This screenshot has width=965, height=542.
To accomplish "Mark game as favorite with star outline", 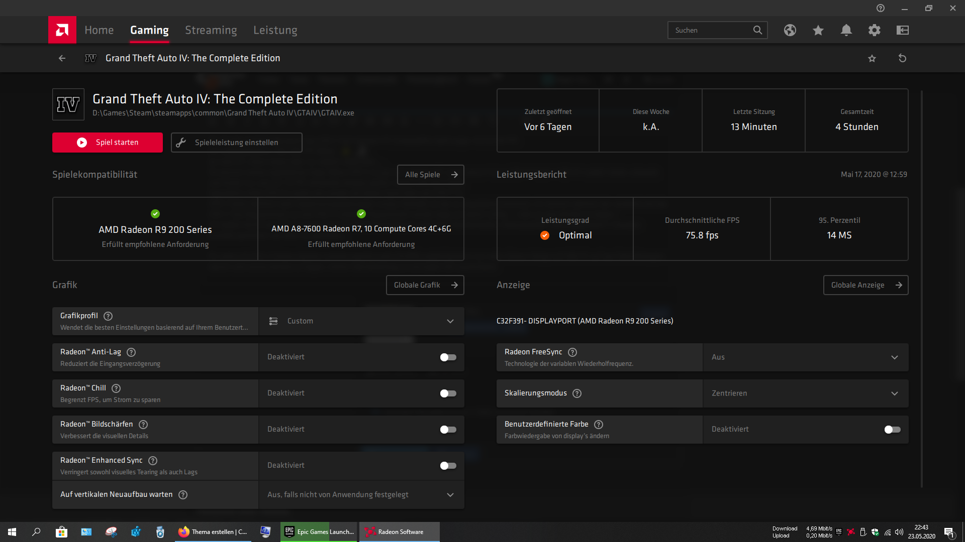I will 872,58.
